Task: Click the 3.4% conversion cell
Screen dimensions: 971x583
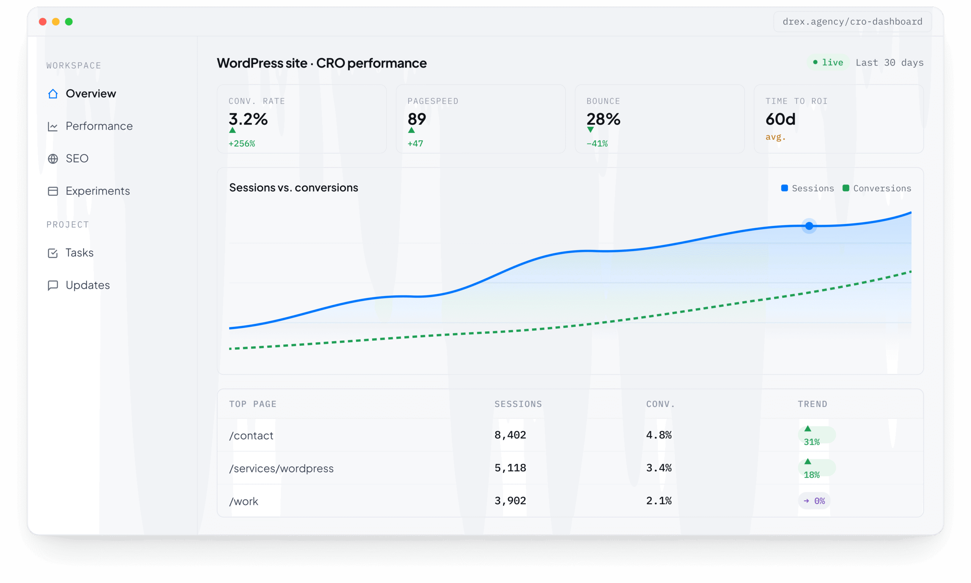Action: [659, 468]
